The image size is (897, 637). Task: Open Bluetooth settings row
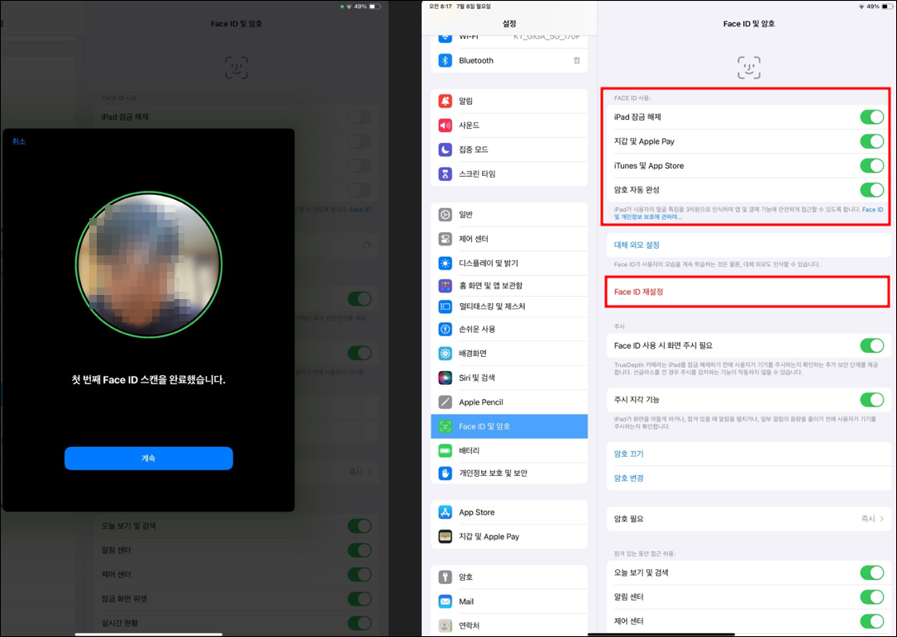pos(509,60)
